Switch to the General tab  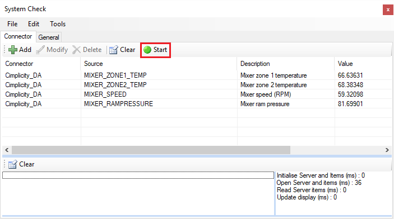pyautogui.click(x=49, y=37)
